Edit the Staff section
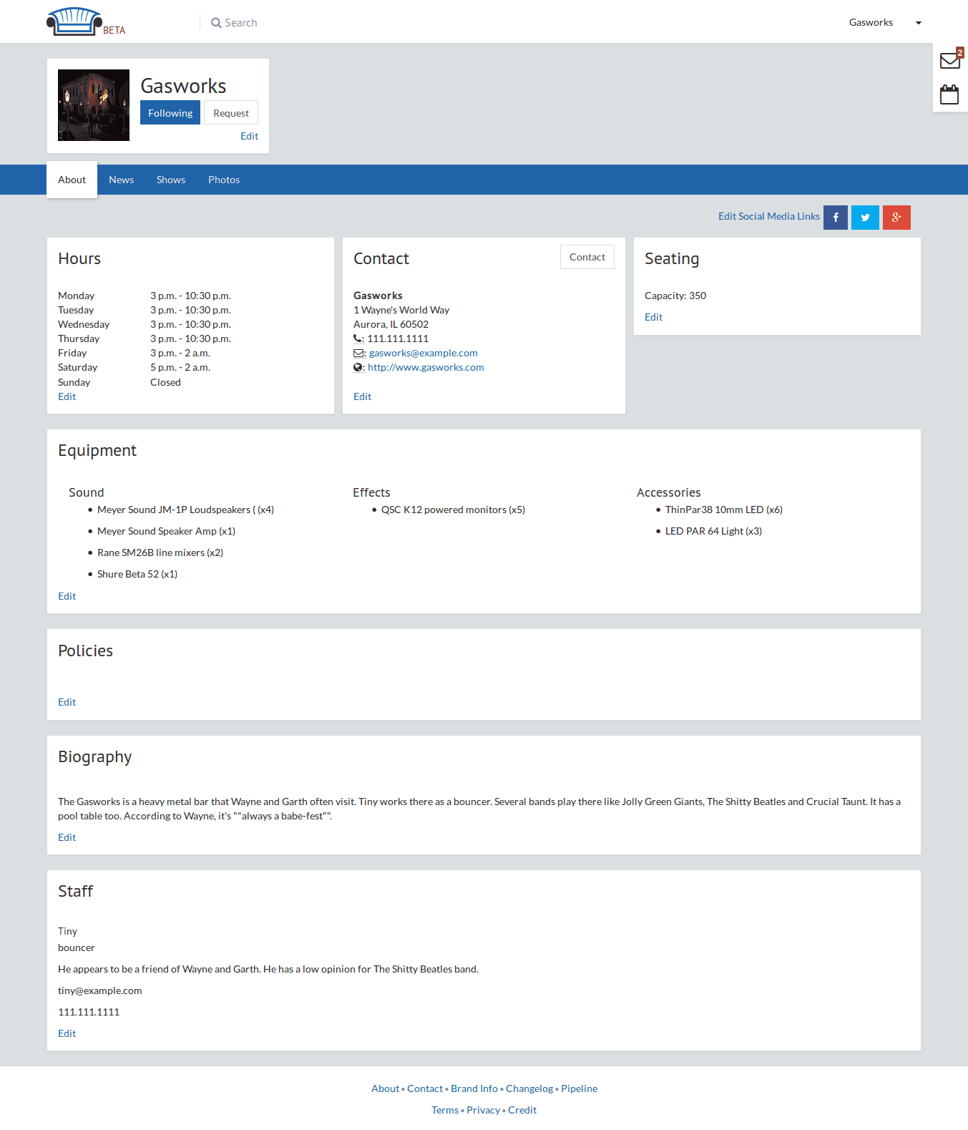968x1130 pixels. (67, 1033)
